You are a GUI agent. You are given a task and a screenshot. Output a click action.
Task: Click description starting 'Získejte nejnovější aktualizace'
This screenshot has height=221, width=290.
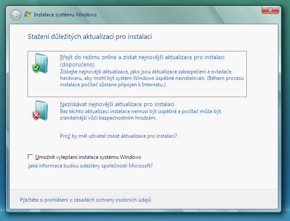pyautogui.click(x=152, y=78)
